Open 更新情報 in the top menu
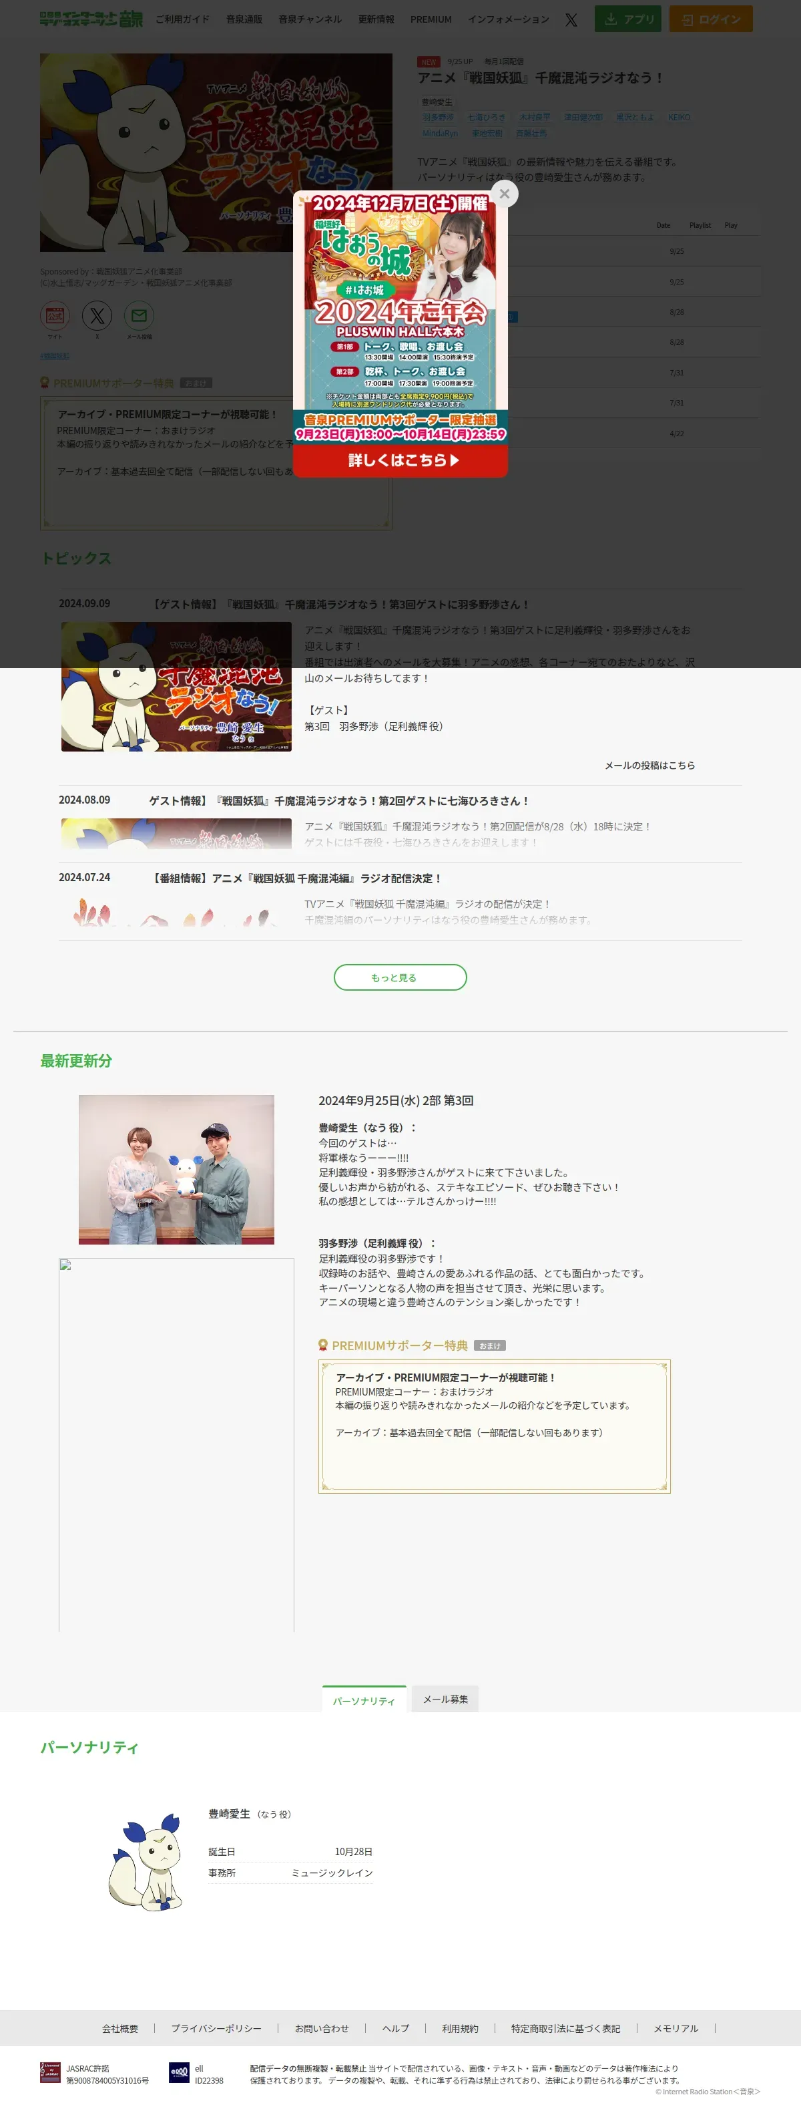 pyautogui.click(x=376, y=19)
